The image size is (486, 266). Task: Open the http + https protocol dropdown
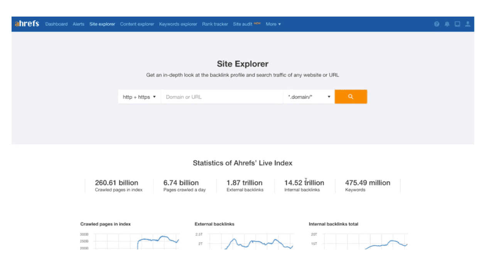139,97
